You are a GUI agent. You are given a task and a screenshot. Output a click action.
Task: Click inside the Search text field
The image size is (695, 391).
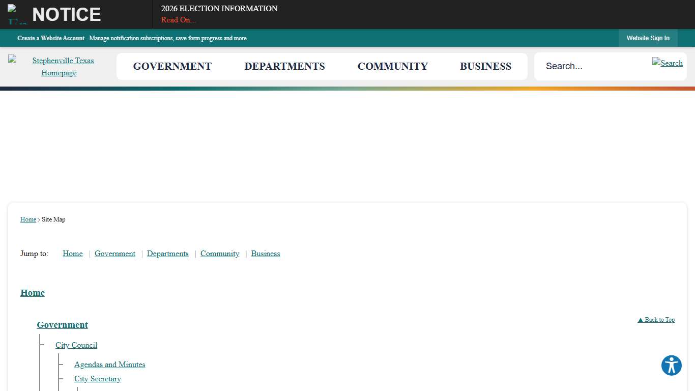(x=593, y=66)
